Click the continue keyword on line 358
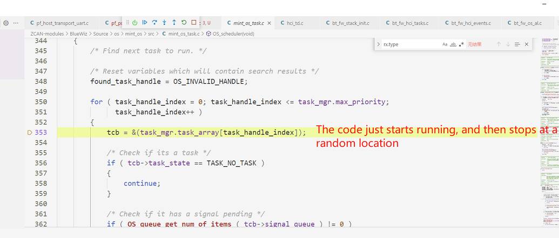Viewport: 559px width, 238px height. (140, 183)
